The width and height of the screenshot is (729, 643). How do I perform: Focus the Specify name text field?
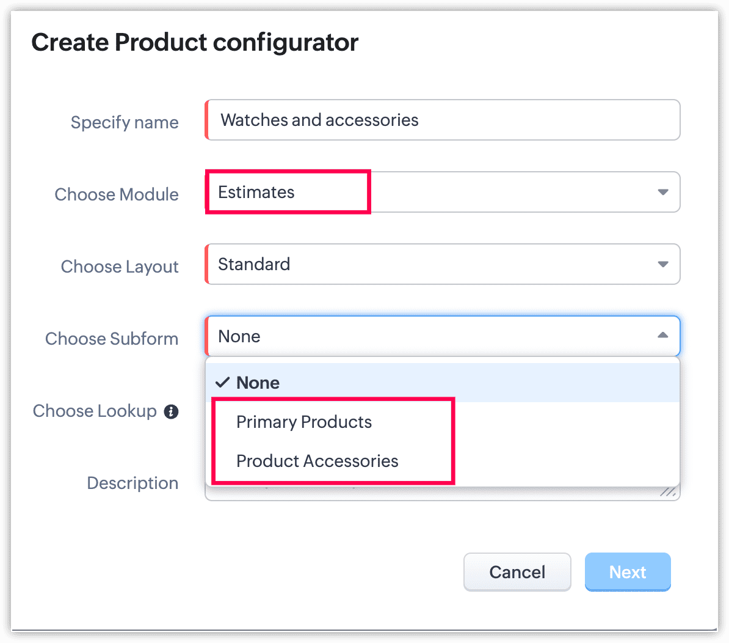coord(442,120)
